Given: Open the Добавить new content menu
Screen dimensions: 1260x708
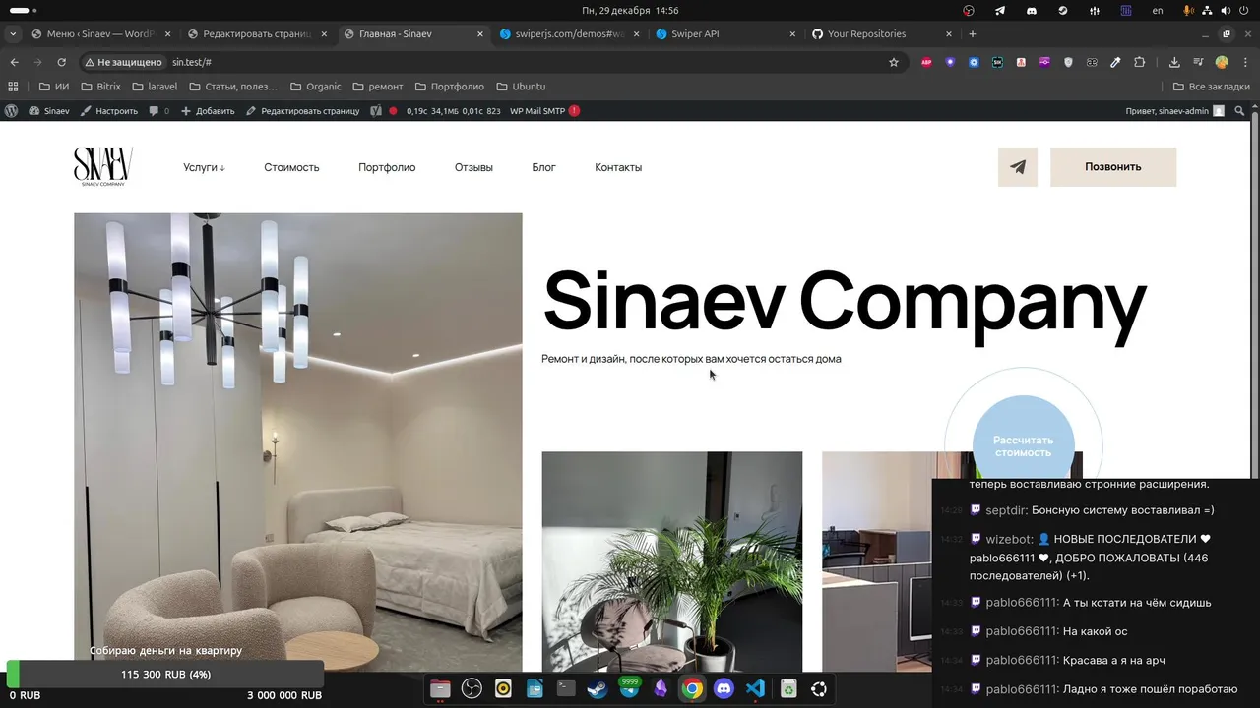Looking at the screenshot, I should pos(208,111).
